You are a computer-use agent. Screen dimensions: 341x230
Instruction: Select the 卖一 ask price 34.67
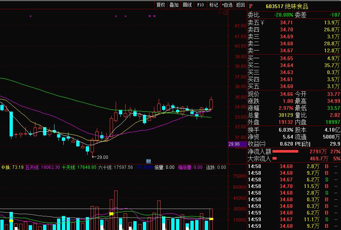[286, 50]
